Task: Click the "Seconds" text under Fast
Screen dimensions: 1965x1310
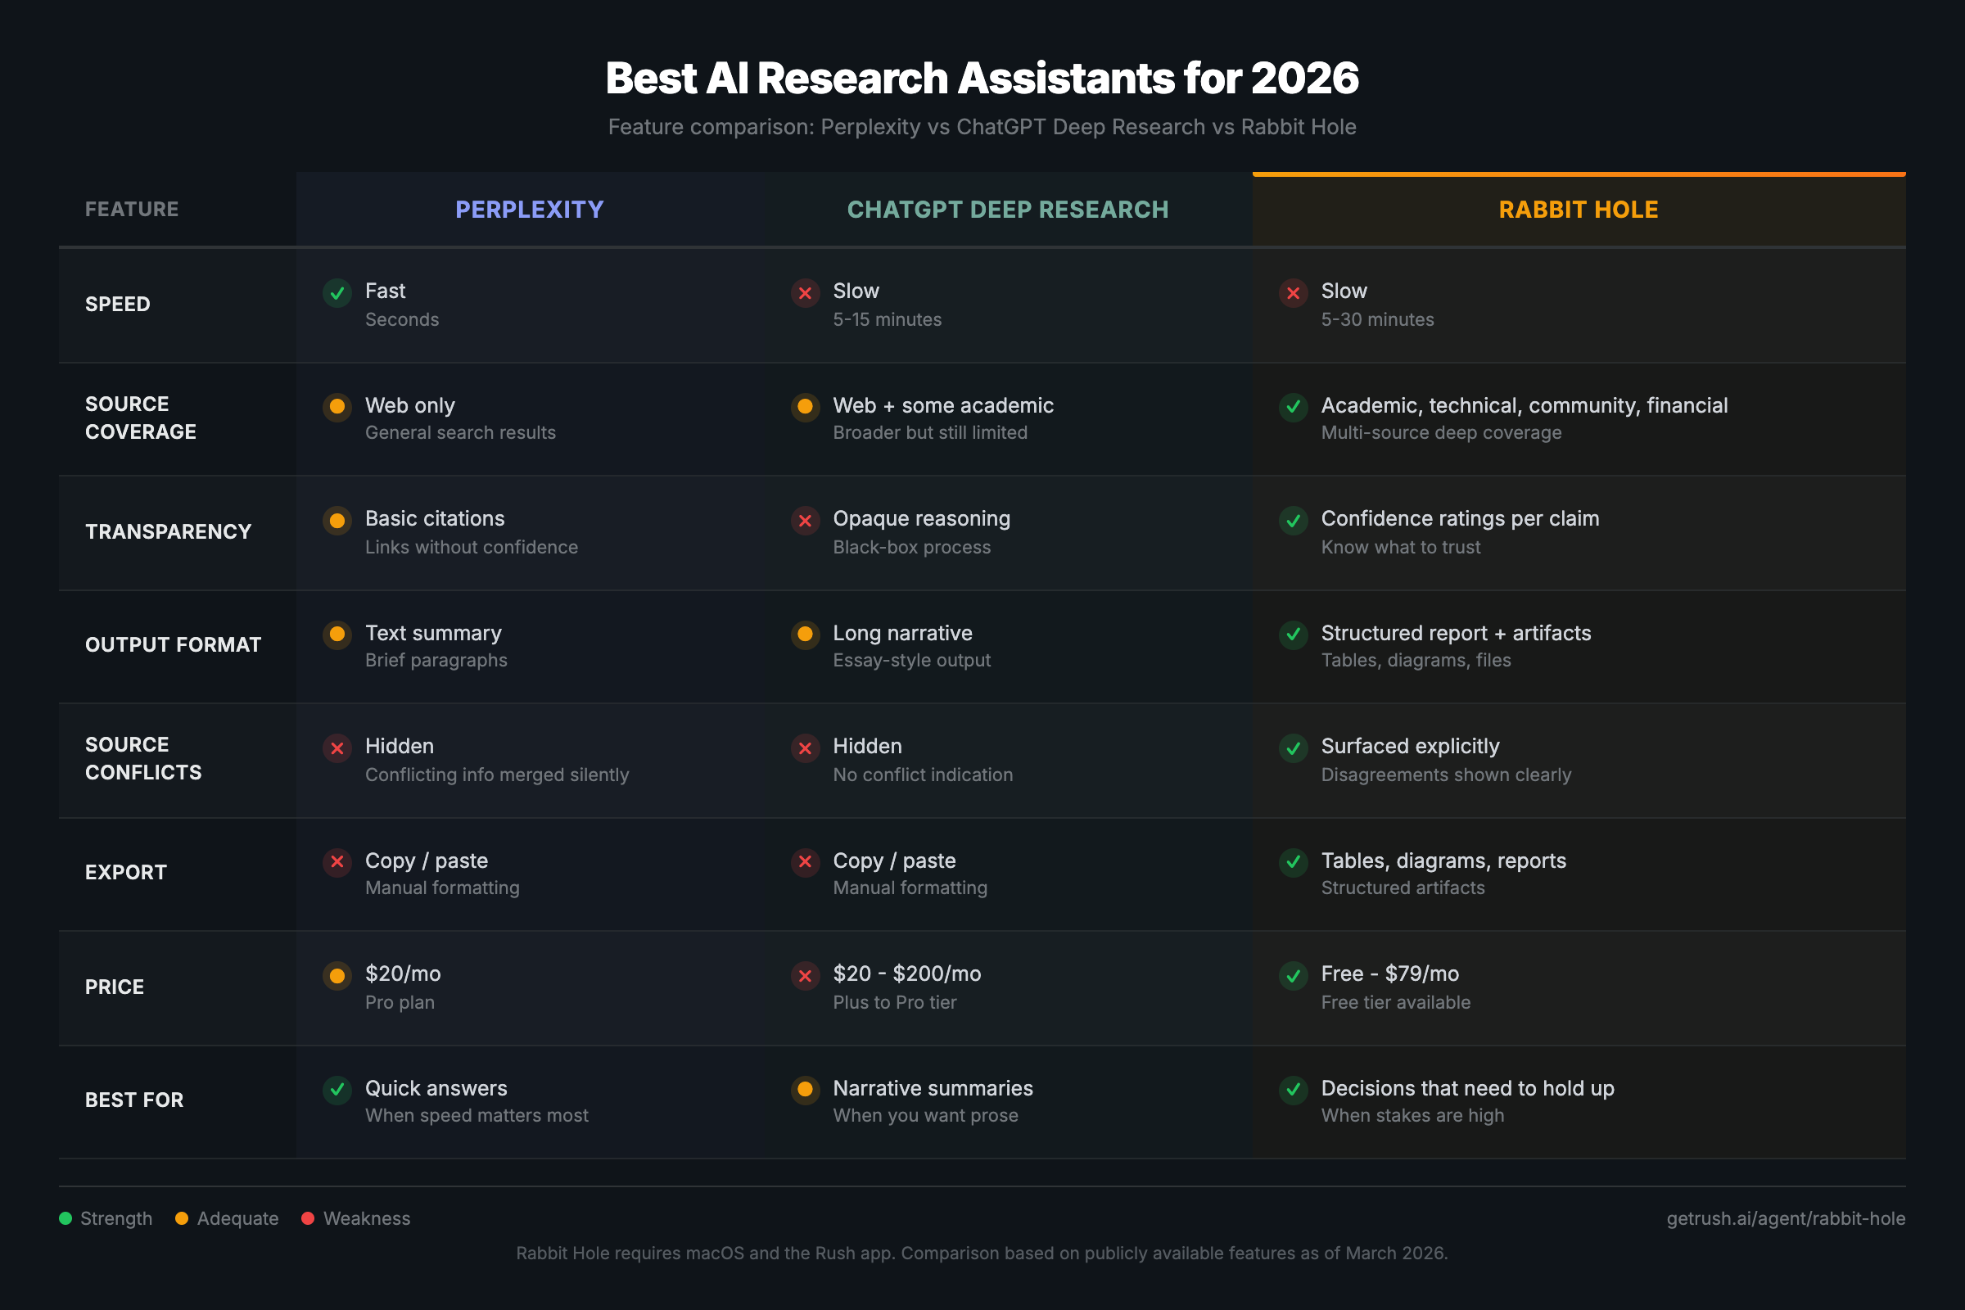Action: click(x=402, y=319)
